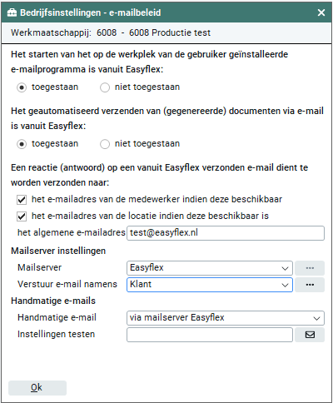Click the 'Handmatige e-mails' section heading
333x403 pixels.
[x=53, y=301]
